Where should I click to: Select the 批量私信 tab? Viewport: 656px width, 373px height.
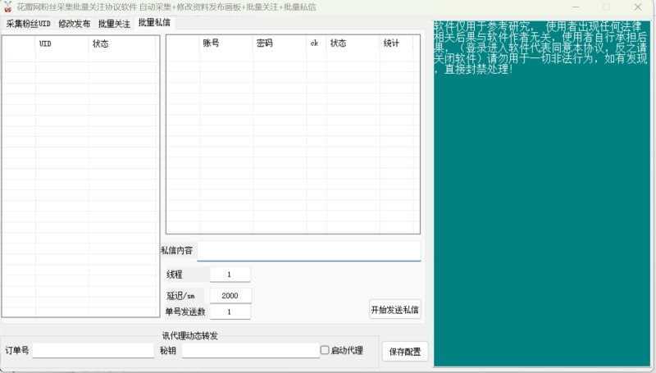[154, 23]
